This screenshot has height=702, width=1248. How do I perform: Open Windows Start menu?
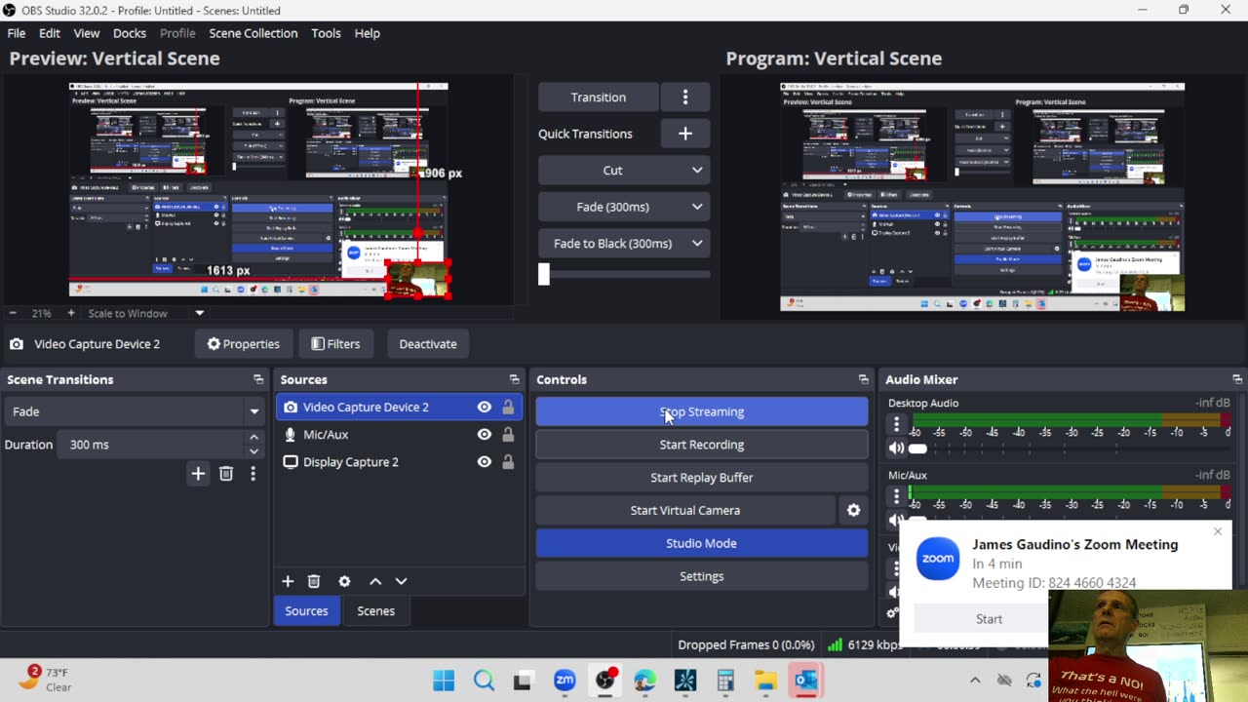click(444, 680)
